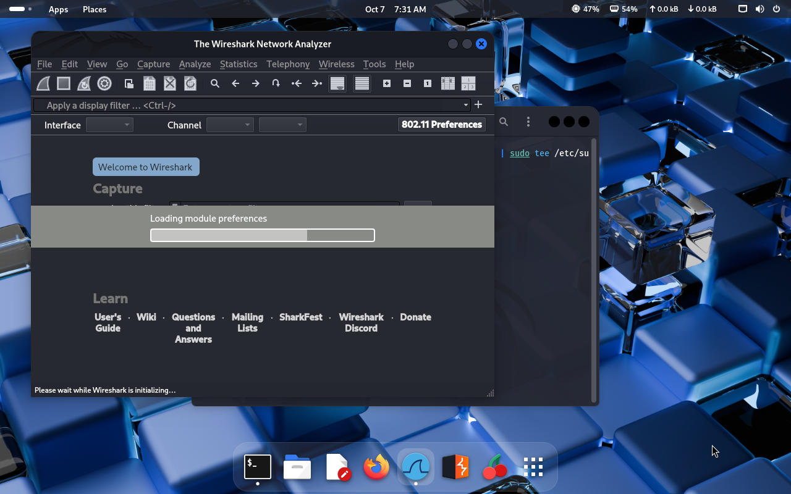
Task: Toggle packet list colorize rules button
Action: [362, 83]
